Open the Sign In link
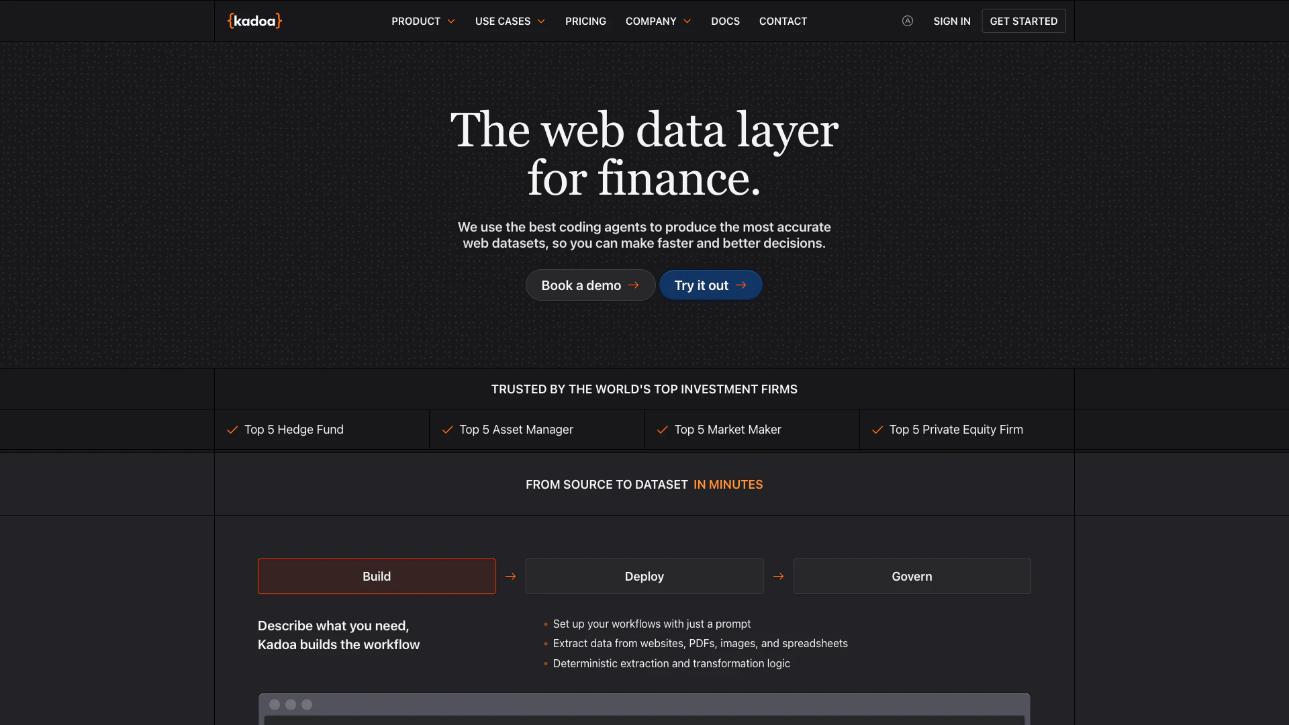 [951, 21]
